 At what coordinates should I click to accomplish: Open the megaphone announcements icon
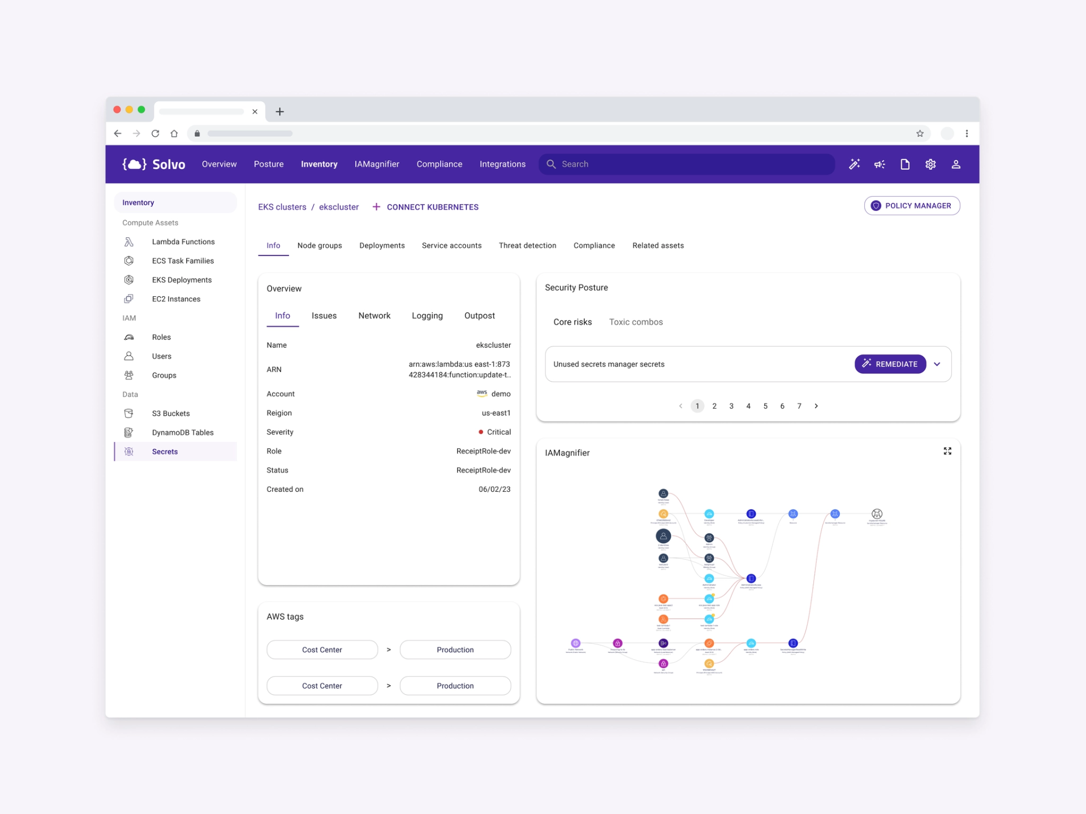[880, 164]
